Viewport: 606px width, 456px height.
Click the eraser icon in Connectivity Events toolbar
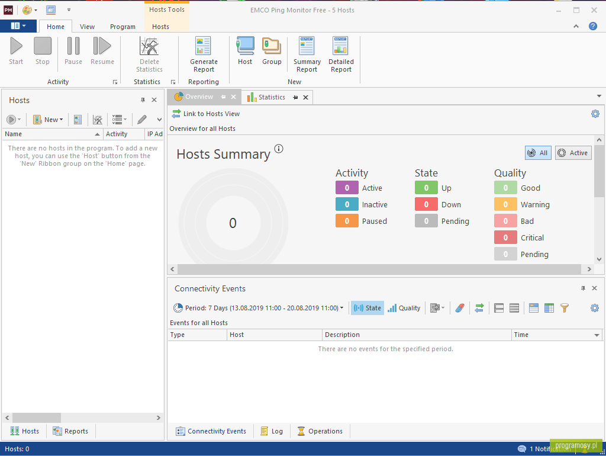click(x=459, y=308)
